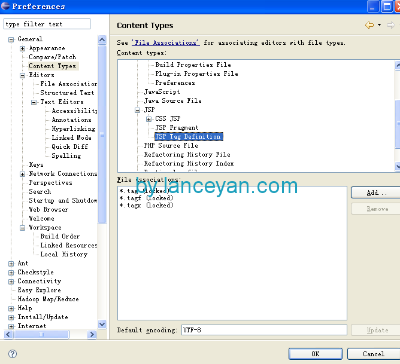400x364 pixels.
Task: Select Spelling preference page
Action: 66,155
